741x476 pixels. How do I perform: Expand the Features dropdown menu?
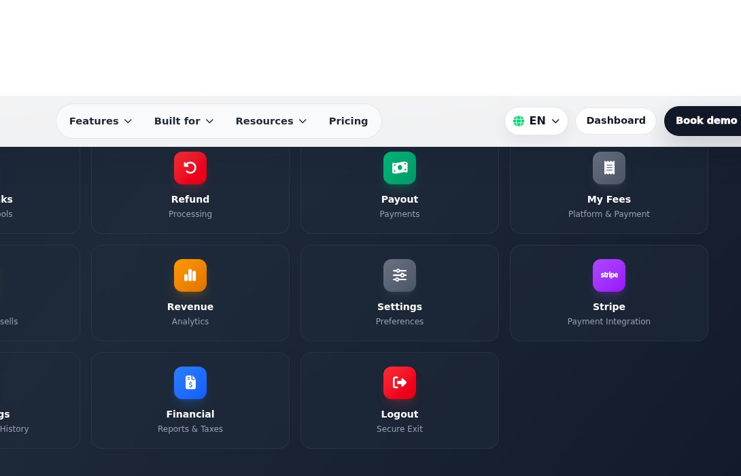pos(100,121)
